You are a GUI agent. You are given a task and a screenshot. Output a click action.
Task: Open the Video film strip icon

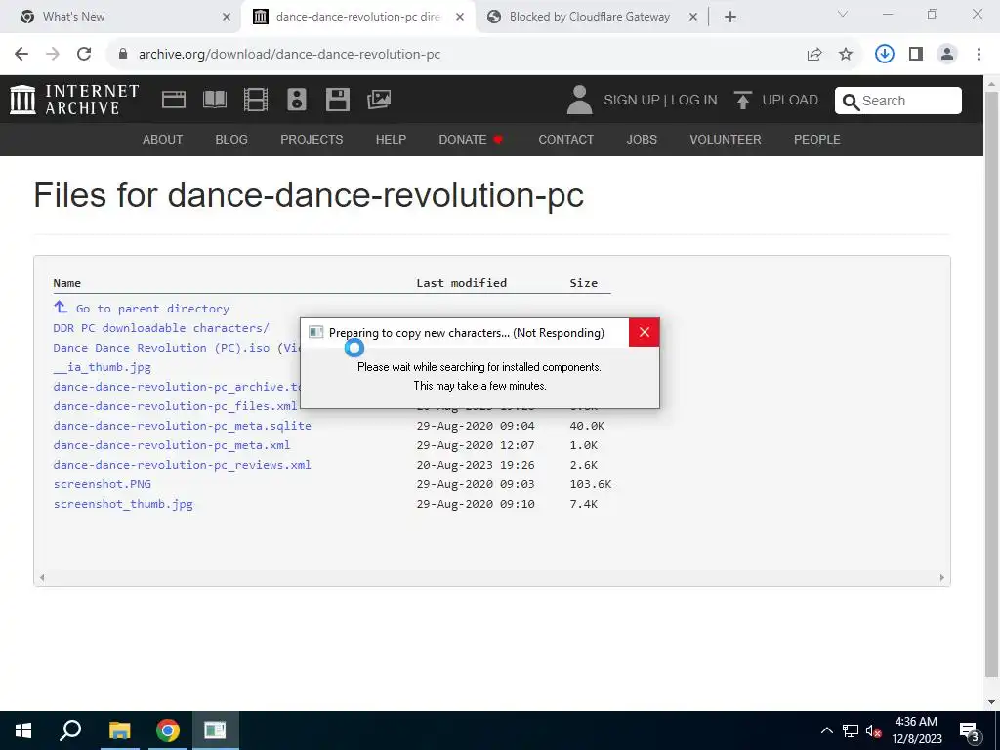(255, 100)
